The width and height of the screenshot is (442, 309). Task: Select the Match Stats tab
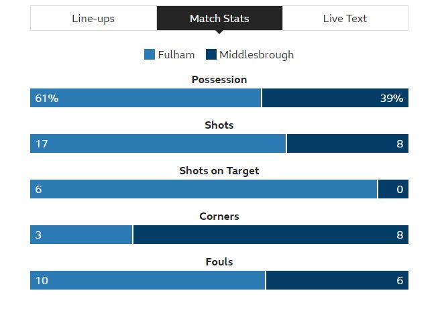tap(219, 18)
